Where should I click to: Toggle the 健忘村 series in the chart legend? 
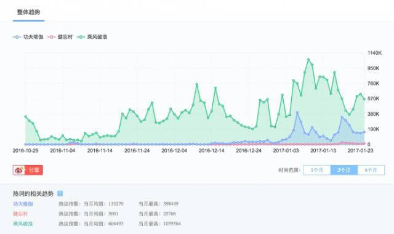(60, 37)
